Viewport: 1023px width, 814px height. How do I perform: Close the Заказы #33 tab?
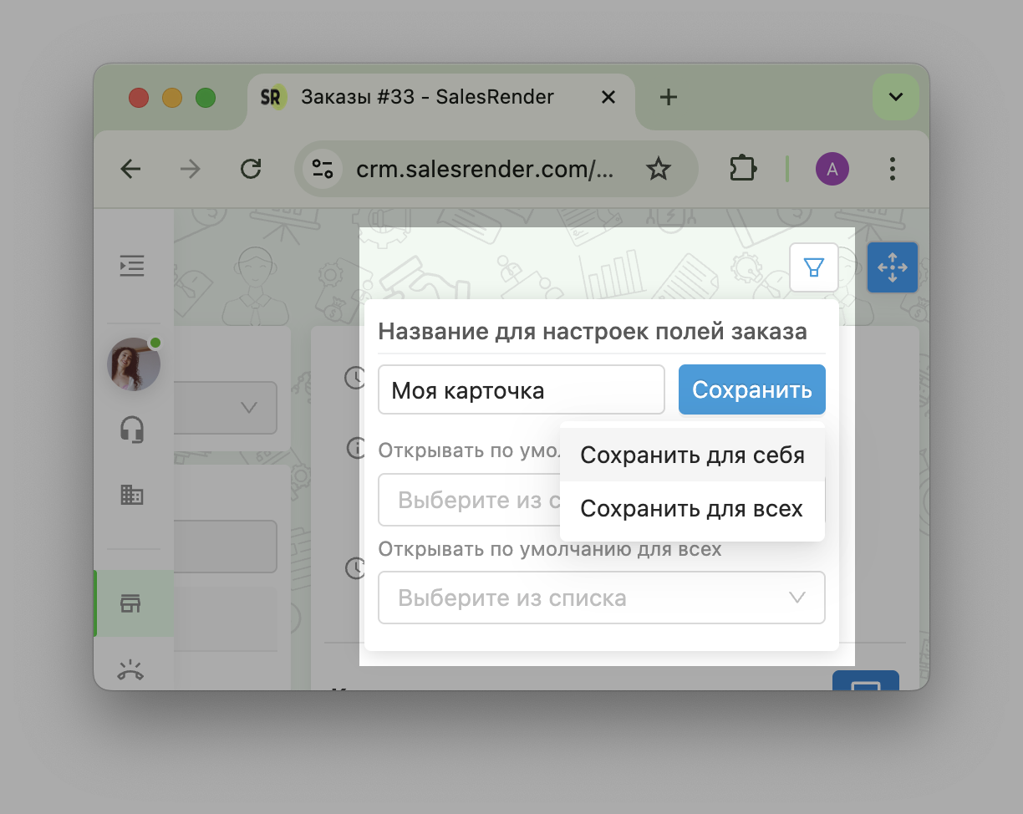click(x=608, y=97)
